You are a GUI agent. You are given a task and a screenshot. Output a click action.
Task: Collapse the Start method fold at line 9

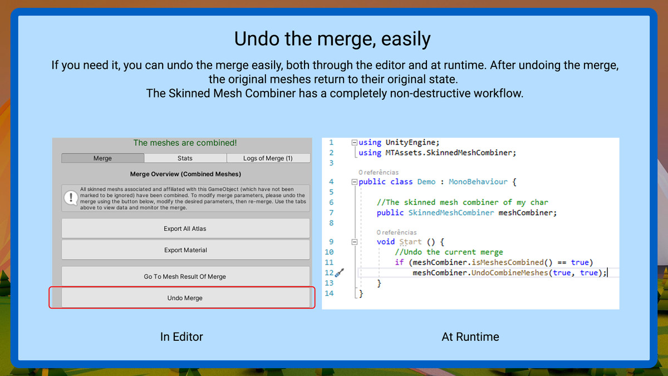pos(355,242)
